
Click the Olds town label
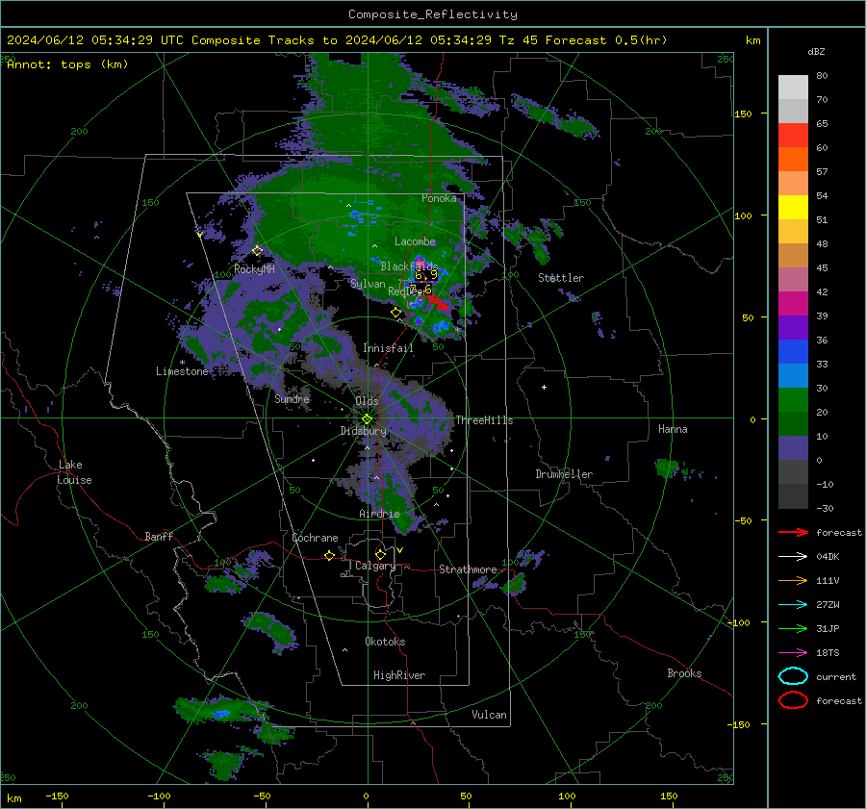(x=367, y=400)
